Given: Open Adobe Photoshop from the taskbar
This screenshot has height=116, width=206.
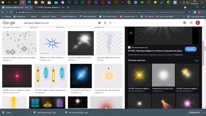Looking at the screenshot, I should point(69,2).
